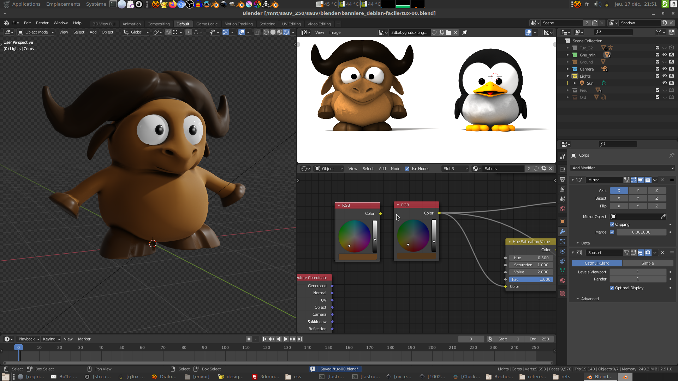Open the Slot 3 material slot dropdown
The width and height of the screenshot is (678, 381).
tap(456, 169)
